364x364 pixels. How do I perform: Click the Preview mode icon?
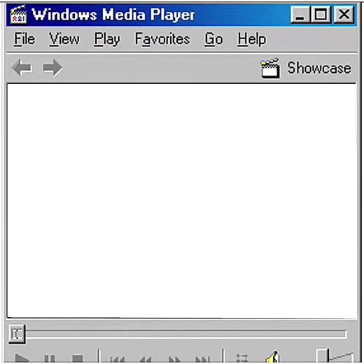point(241,358)
